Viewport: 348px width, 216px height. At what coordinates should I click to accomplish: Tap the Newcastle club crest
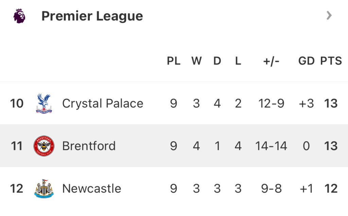[x=44, y=189]
